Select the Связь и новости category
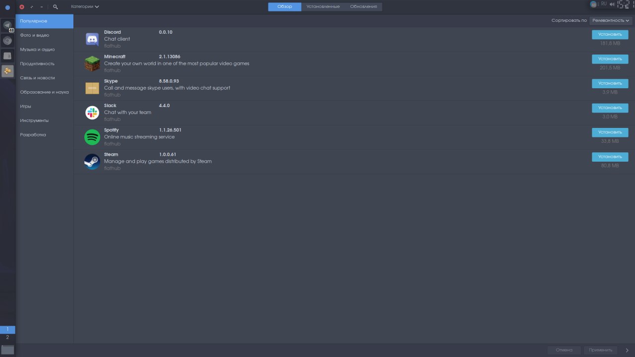 [44, 78]
